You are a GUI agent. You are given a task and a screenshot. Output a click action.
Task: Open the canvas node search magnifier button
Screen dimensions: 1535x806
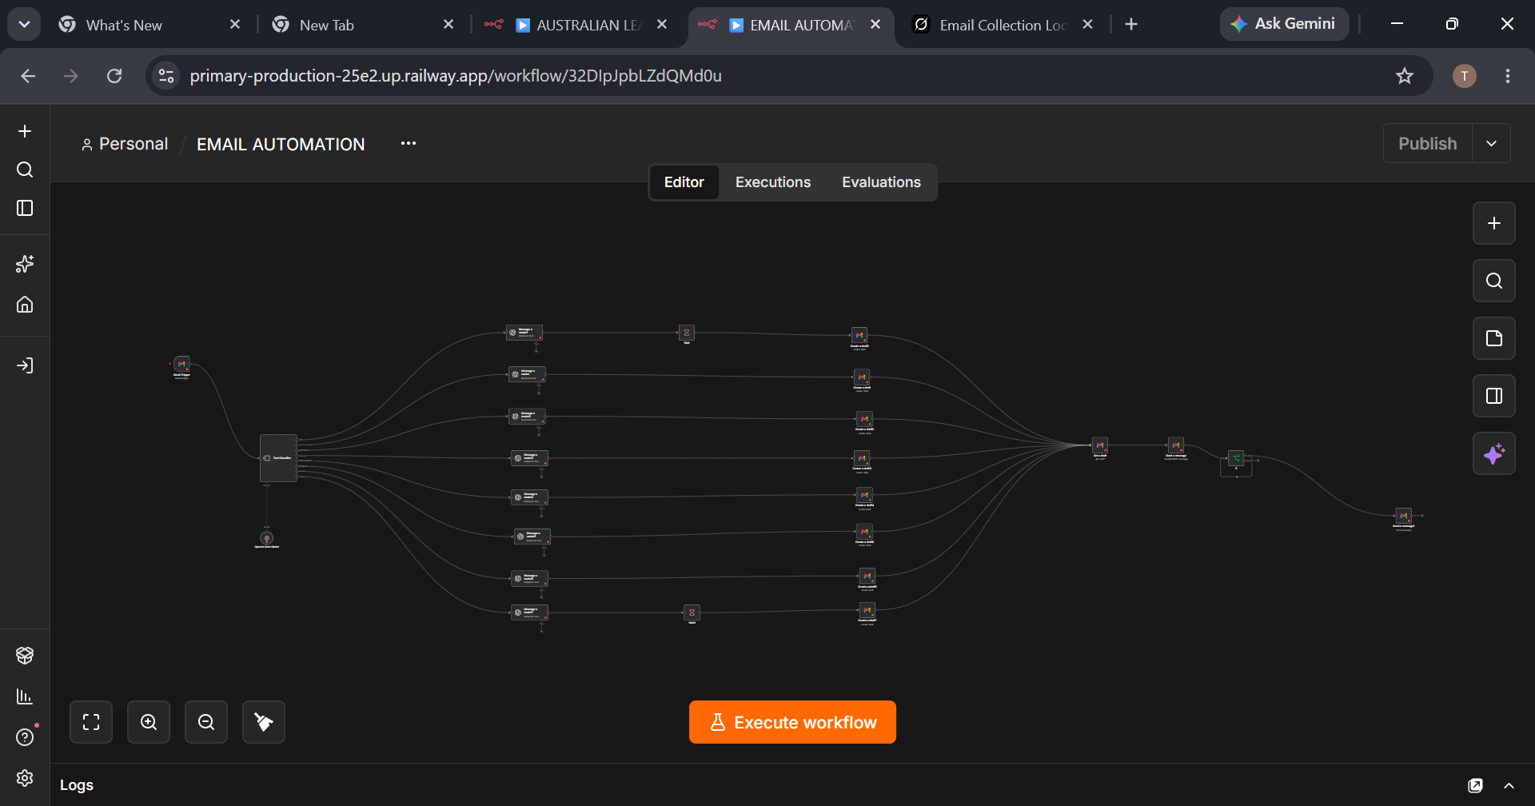pos(1493,281)
